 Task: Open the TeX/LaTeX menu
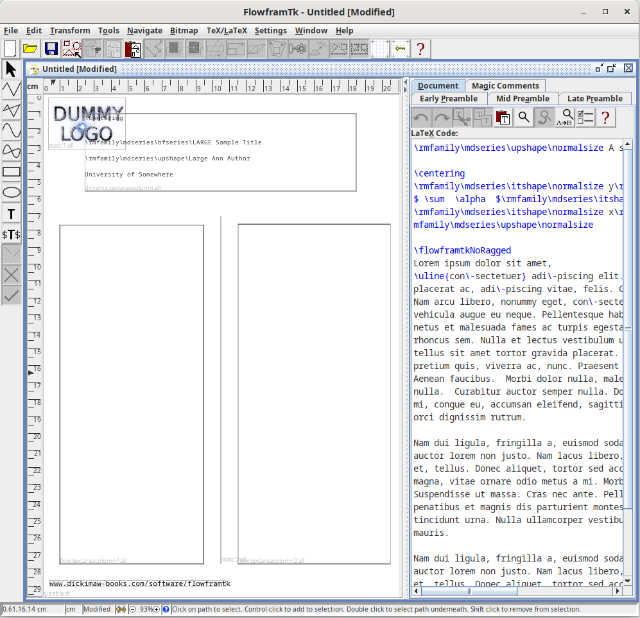tap(227, 30)
